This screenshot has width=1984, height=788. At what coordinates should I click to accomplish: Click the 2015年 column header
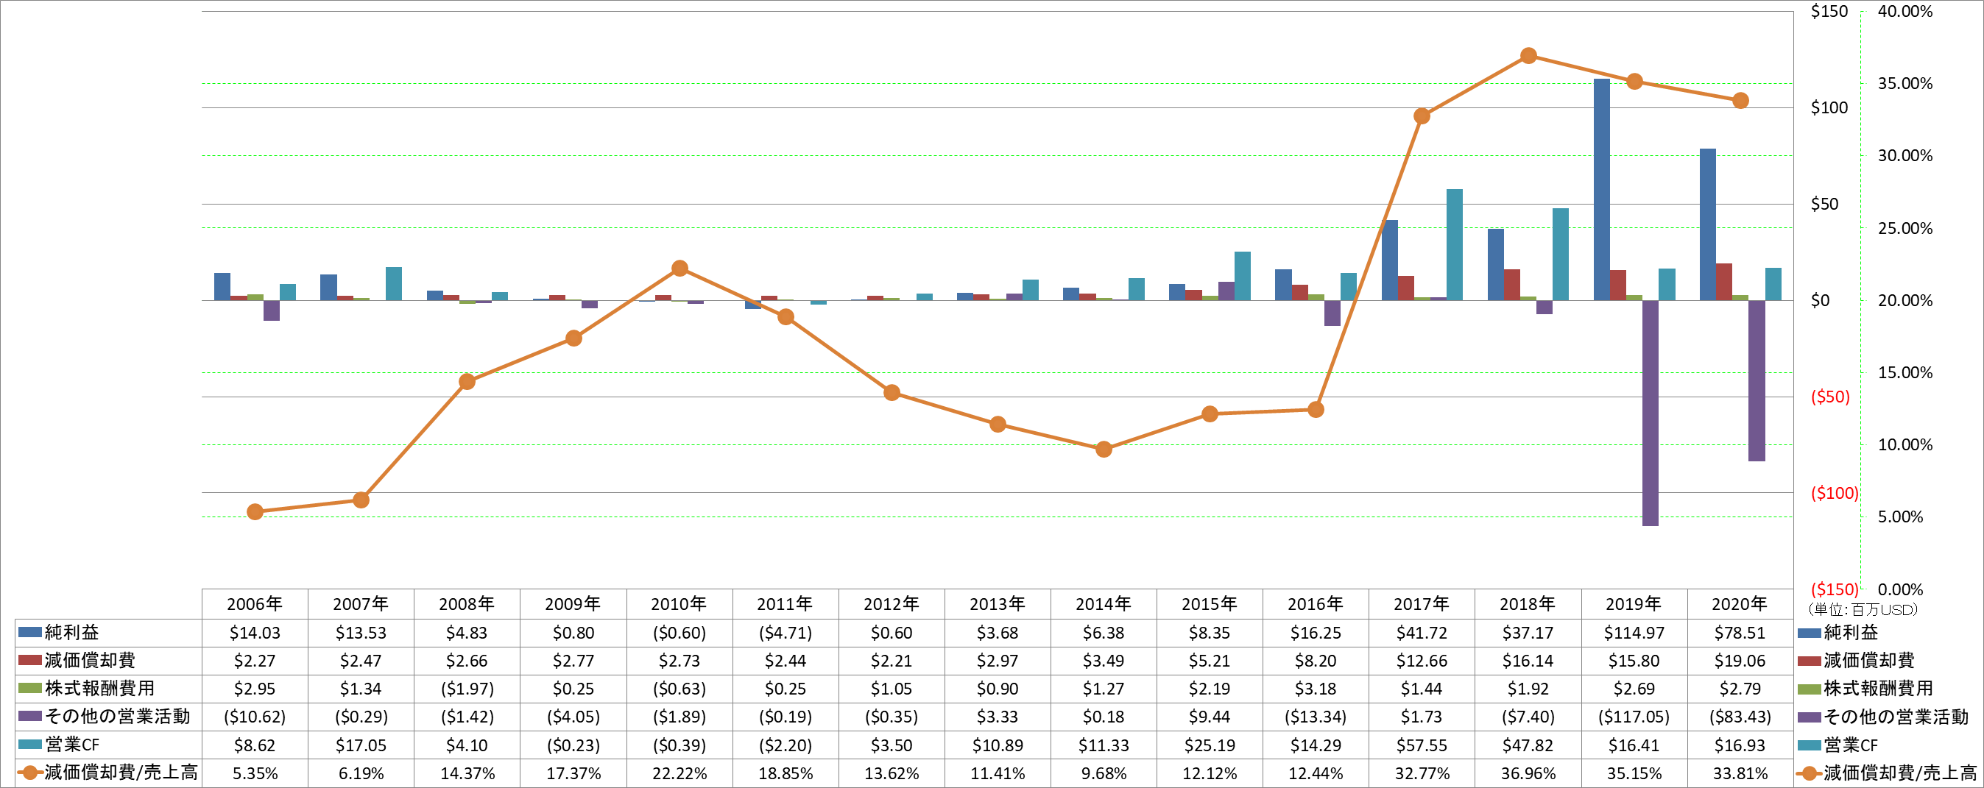1210,604
